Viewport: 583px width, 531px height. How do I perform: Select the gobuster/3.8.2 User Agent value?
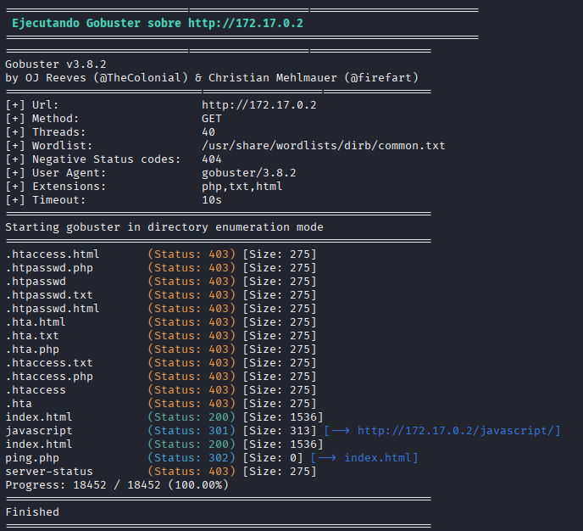pos(248,173)
